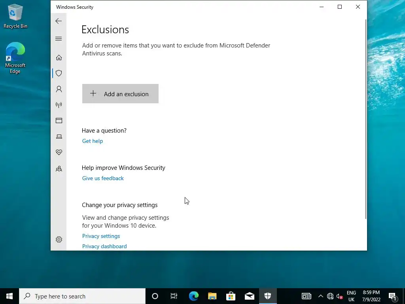Viewport: 405px width, 304px height.
Task: Open Family options people icon
Action: (59, 169)
